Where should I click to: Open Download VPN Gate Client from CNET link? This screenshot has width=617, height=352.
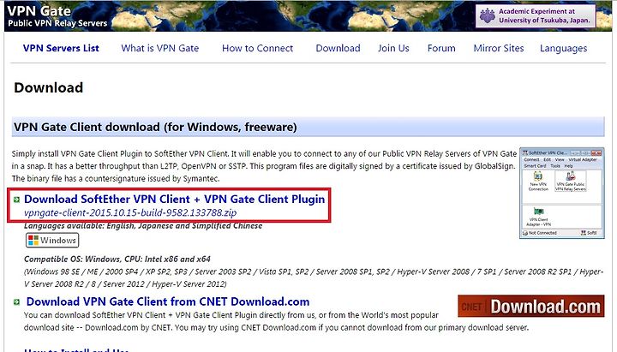pos(168,301)
